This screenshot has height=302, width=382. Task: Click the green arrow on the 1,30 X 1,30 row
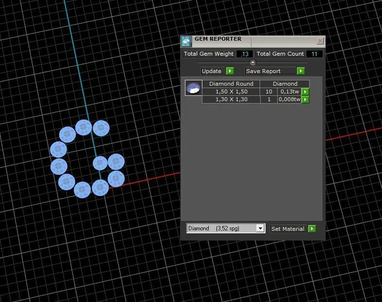(x=305, y=99)
